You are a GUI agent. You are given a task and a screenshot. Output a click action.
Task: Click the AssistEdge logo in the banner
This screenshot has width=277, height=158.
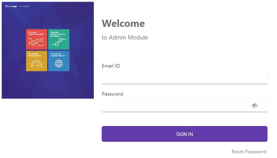coord(11,6)
